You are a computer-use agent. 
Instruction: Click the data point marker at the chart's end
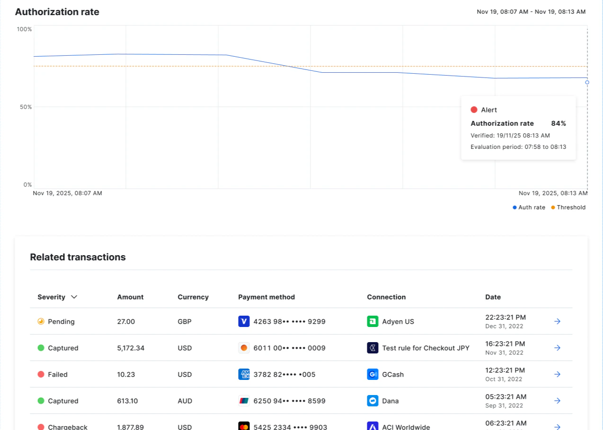(x=587, y=82)
